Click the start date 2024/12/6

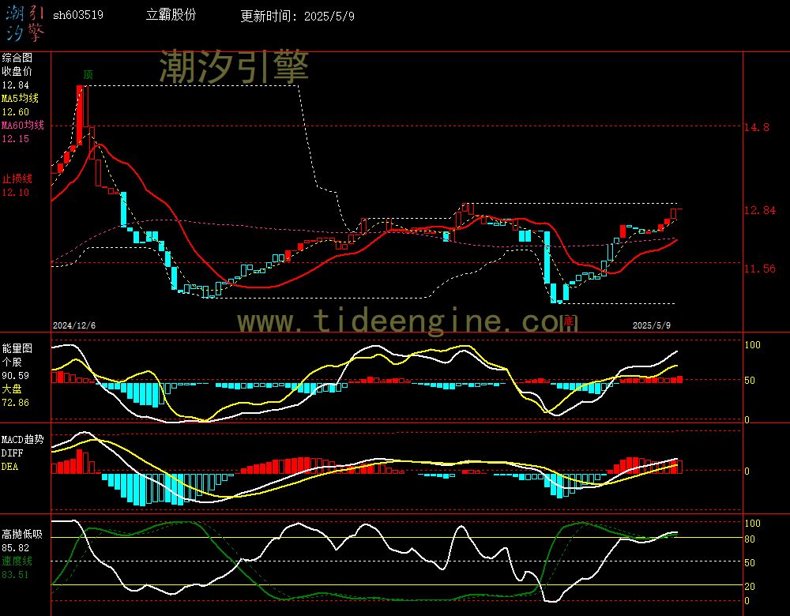(74, 325)
